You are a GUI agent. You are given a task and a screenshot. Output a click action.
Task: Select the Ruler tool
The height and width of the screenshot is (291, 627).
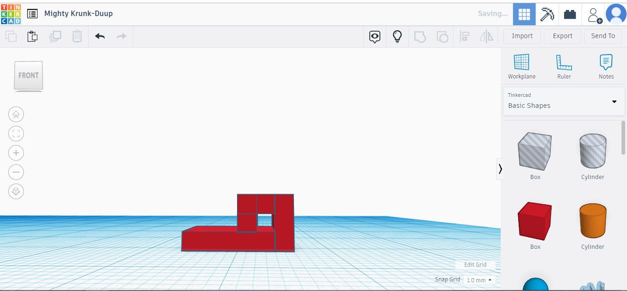564,67
